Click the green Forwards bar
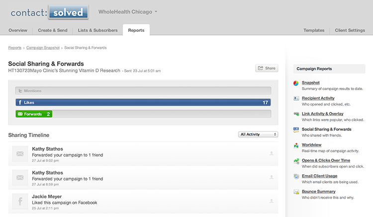The image size is (373, 217). 34,114
